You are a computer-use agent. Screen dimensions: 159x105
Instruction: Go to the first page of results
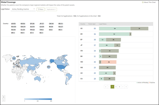point(106,87)
